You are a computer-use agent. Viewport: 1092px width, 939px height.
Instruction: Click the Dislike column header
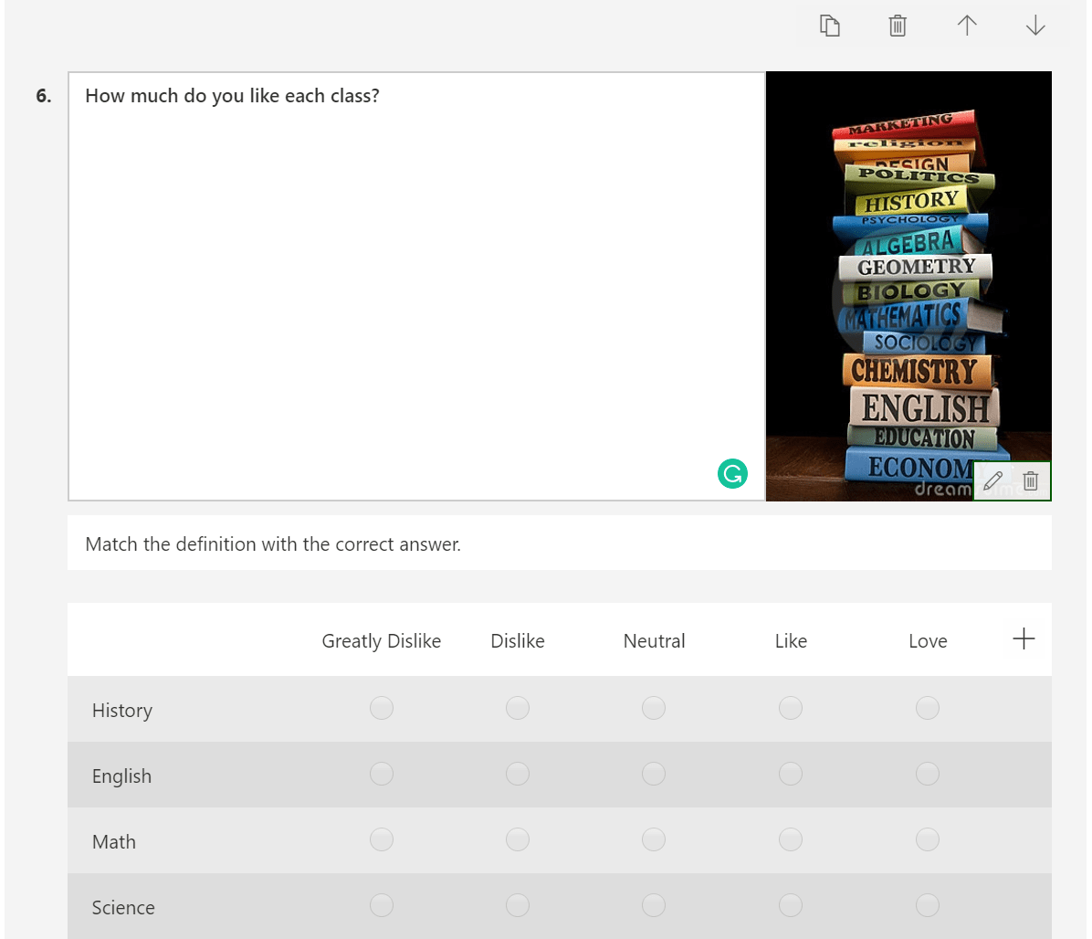click(x=518, y=641)
